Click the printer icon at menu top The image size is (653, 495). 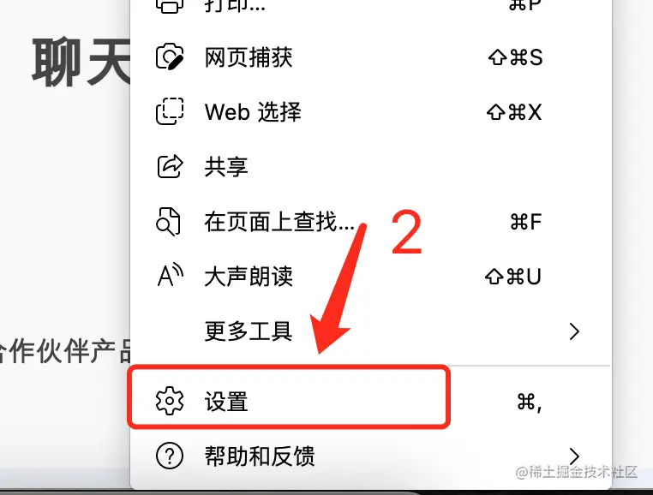[x=170, y=6]
